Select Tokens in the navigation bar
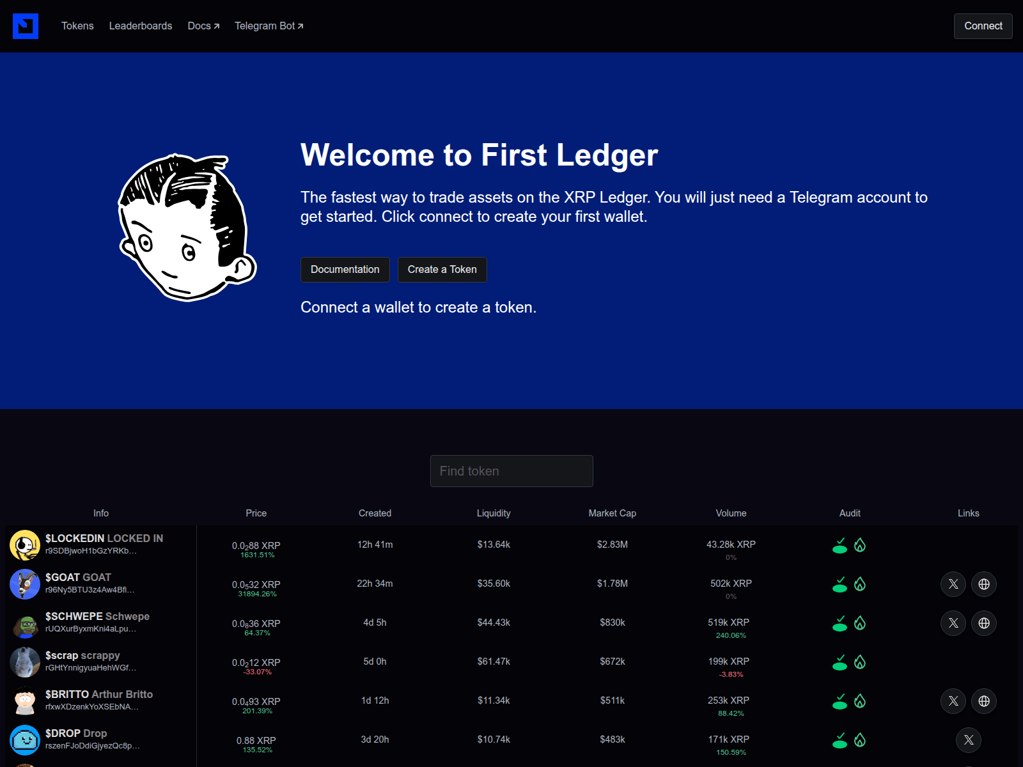The width and height of the screenshot is (1023, 767). tap(77, 26)
